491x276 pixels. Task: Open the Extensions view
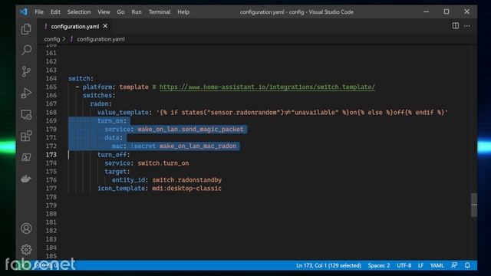pos(26,136)
